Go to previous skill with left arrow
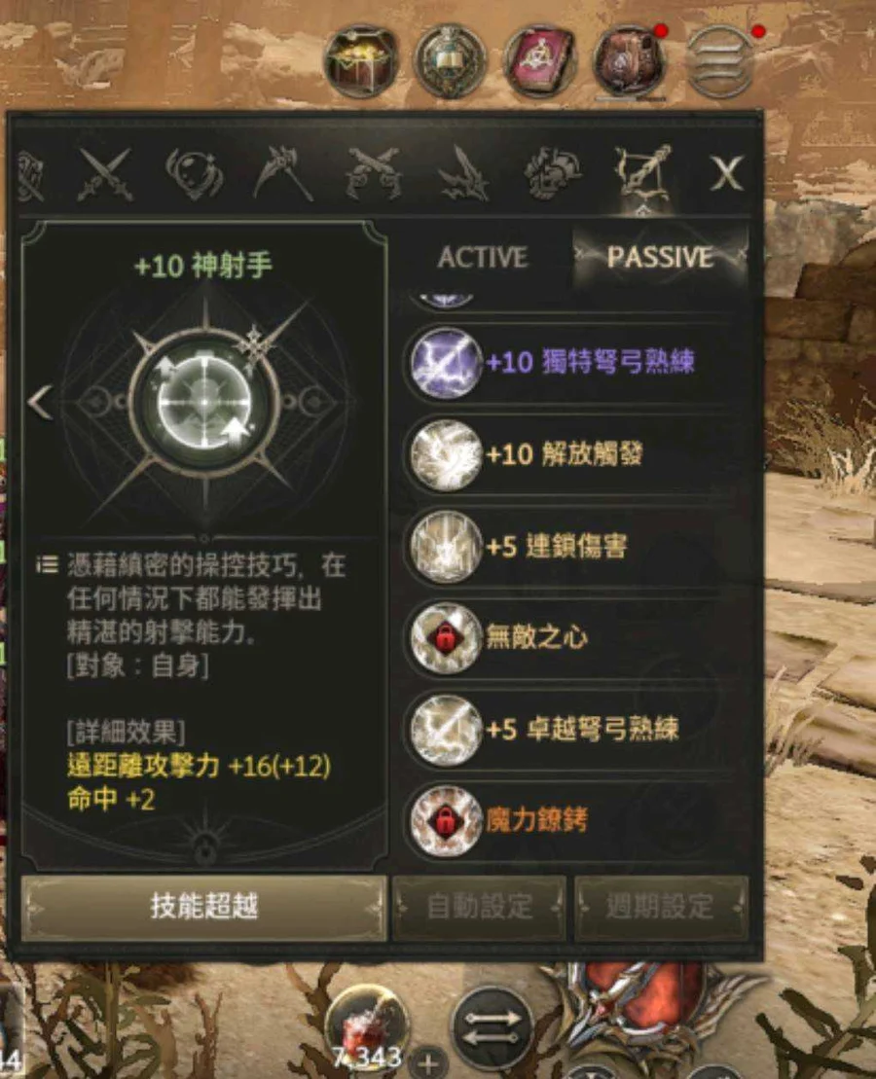The width and height of the screenshot is (876, 1079). coord(41,402)
